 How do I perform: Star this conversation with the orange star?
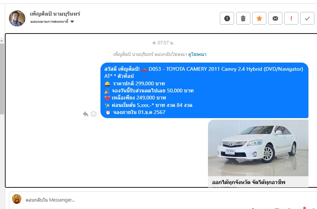259,18
